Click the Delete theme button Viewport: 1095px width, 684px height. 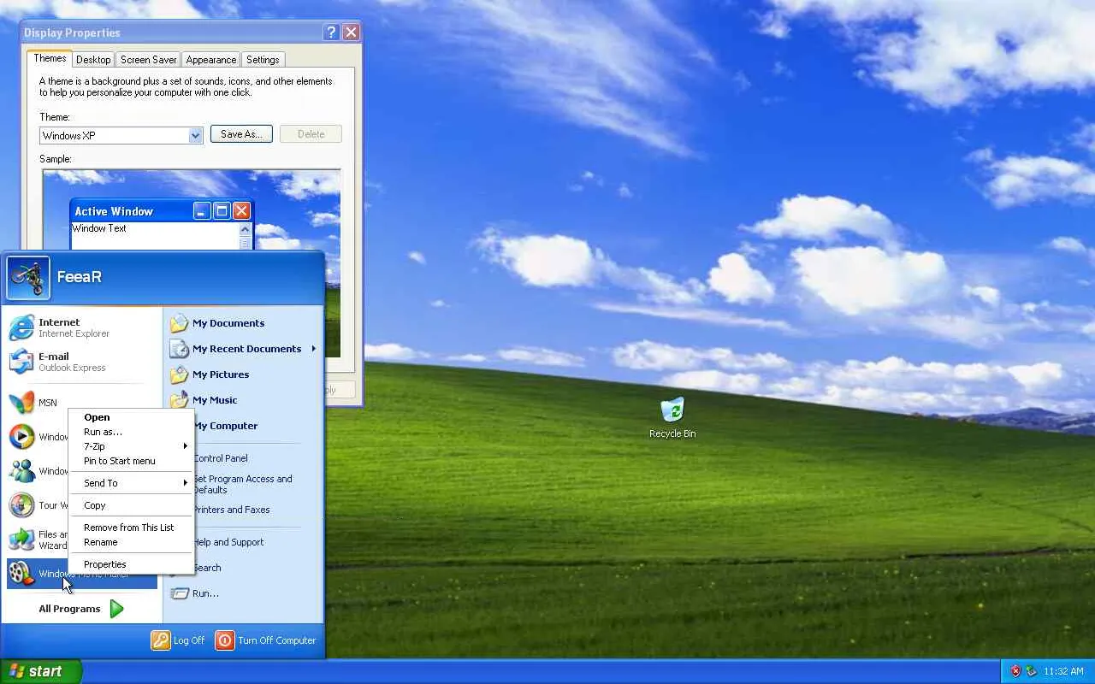point(311,134)
